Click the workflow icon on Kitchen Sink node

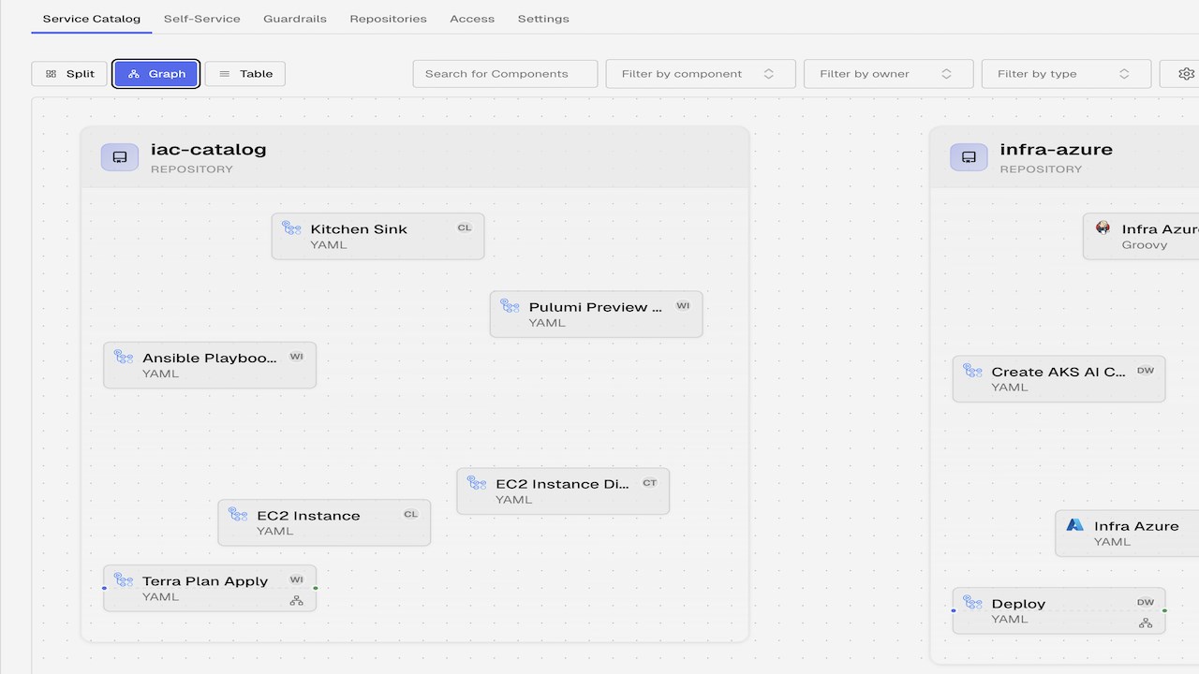coord(292,228)
